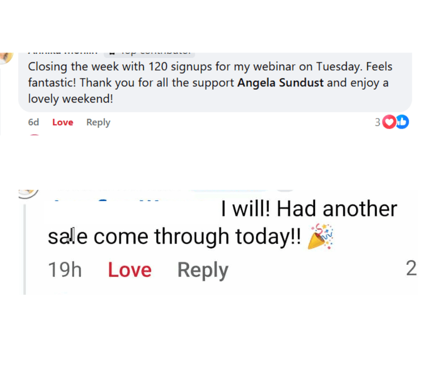437x366 pixels.
Task: Click the red heart reaction icon
Action: 389,122
